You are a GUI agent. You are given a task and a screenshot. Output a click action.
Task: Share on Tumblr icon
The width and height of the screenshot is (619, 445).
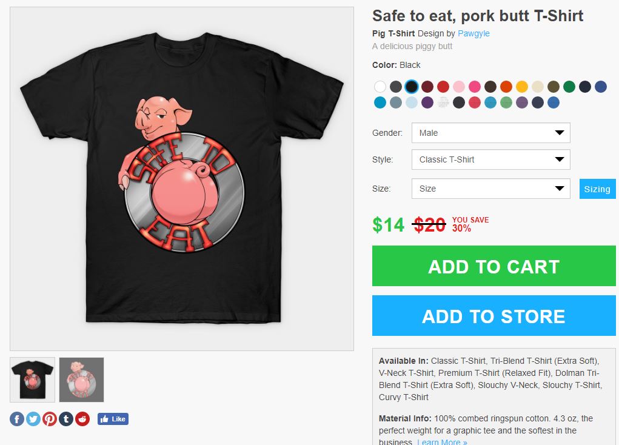click(x=66, y=419)
